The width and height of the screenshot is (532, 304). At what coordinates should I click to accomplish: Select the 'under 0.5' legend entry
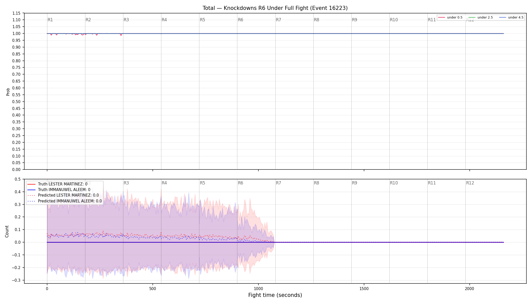click(x=450, y=17)
